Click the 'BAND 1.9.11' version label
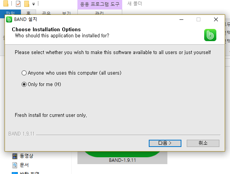 click(21, 134)
